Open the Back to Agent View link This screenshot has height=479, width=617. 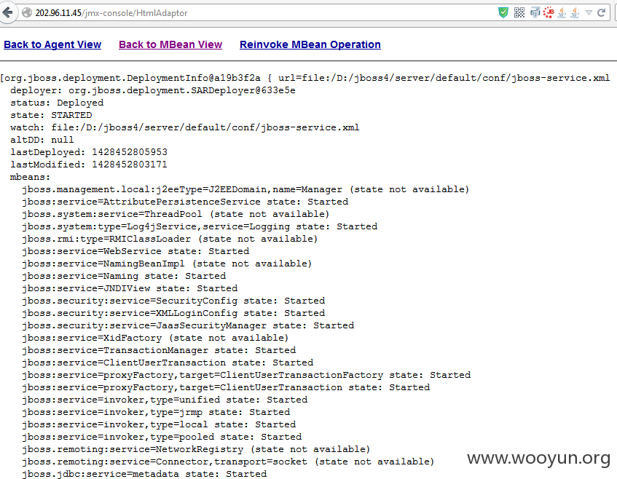pos(52,44)
